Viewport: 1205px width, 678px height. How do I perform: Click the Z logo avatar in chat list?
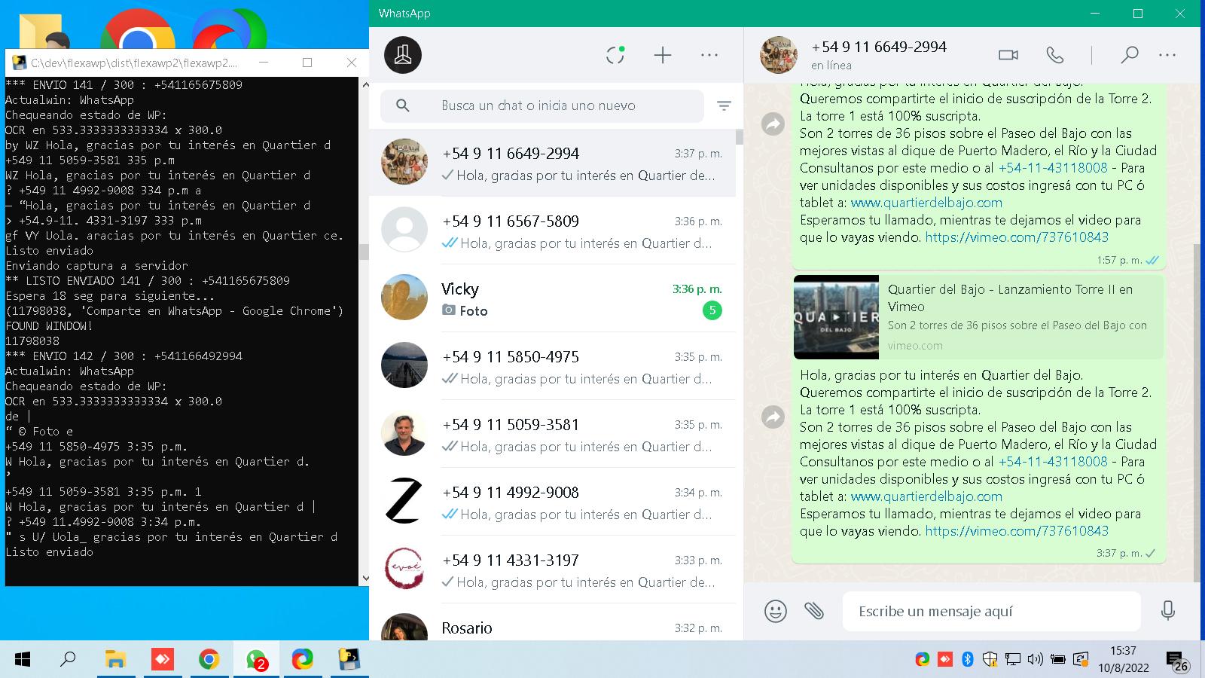pyautogui.click(x=404, y=501)
